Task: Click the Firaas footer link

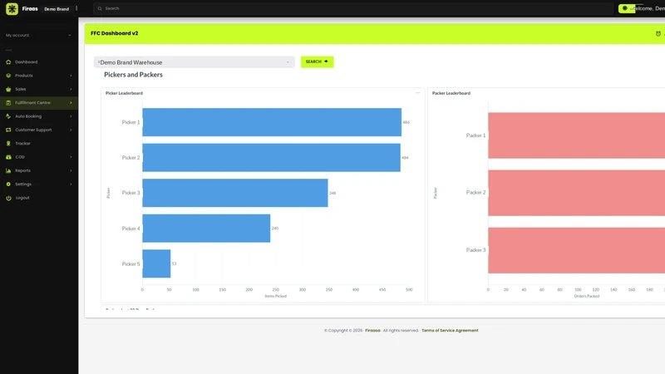Action: 372,330
